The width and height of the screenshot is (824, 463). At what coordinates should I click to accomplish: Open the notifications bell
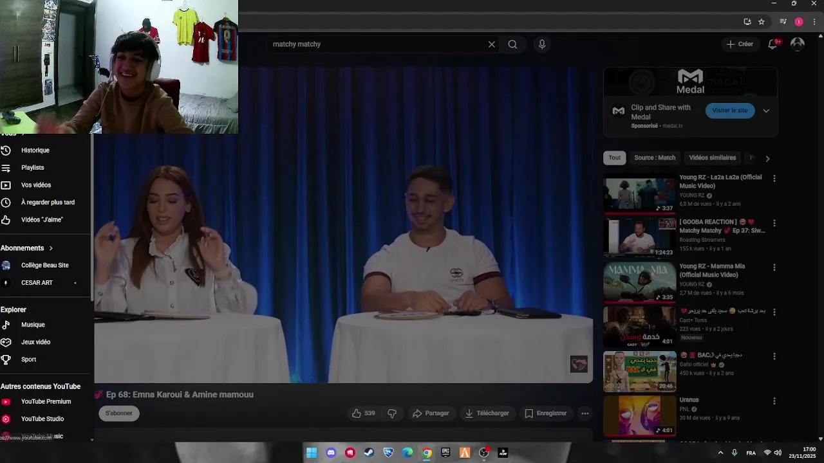(772, 44)
